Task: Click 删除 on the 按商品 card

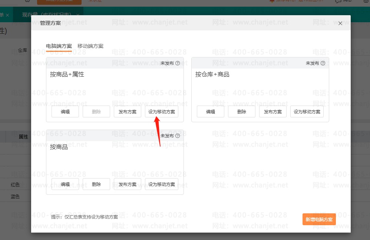Action: click(96, 184)
